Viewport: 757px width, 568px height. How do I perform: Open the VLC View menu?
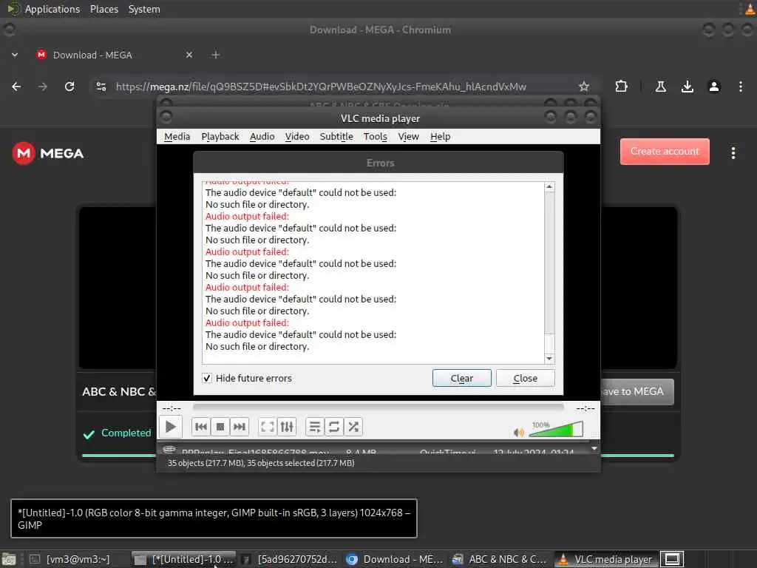408,137
